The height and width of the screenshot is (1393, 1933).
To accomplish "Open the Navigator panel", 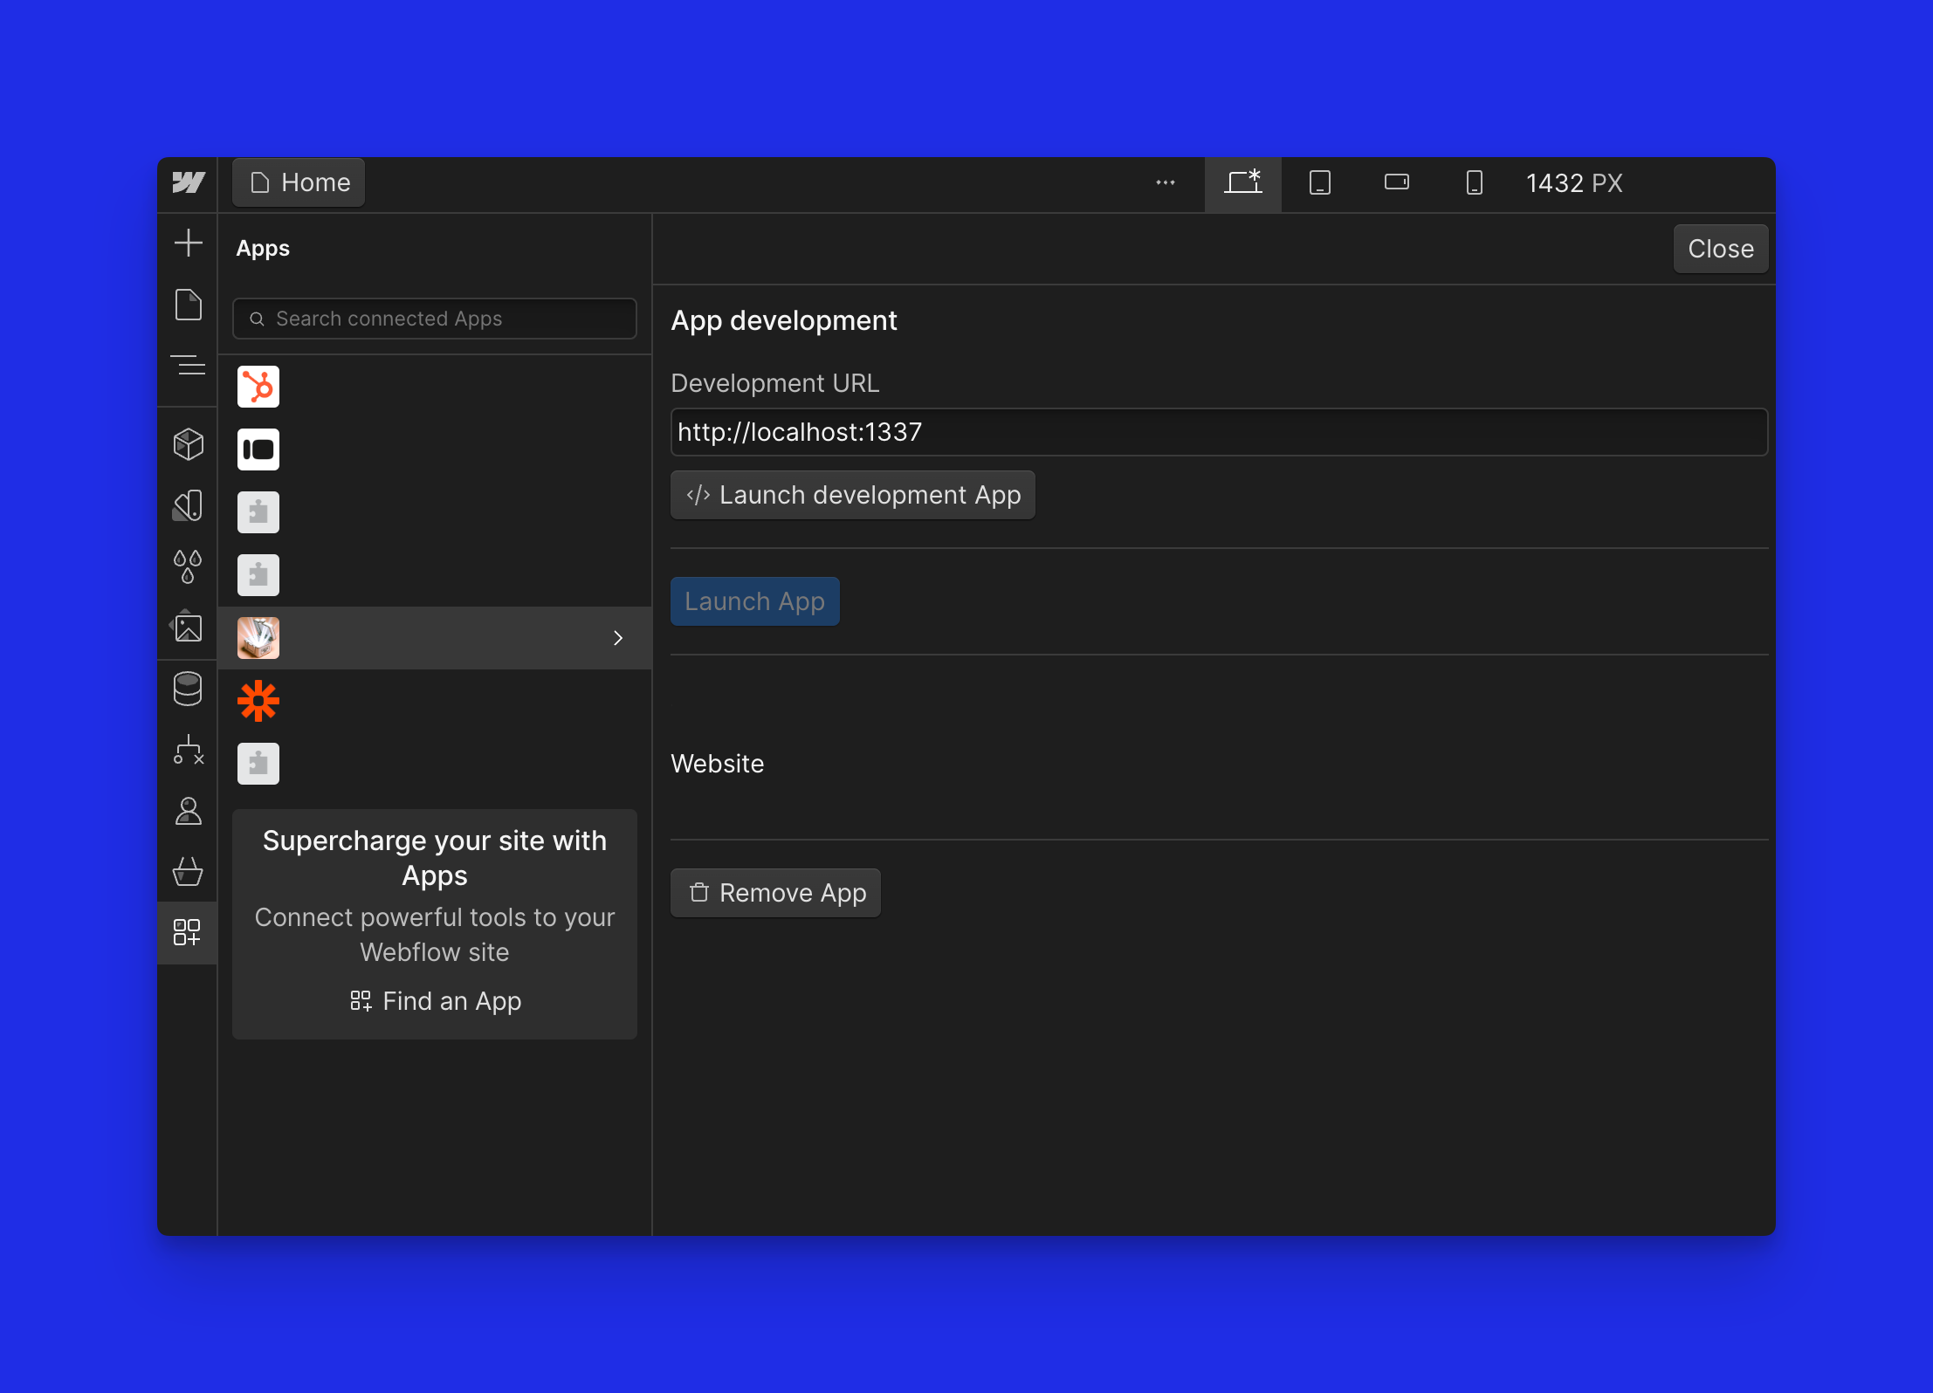I will coord(188,365).
